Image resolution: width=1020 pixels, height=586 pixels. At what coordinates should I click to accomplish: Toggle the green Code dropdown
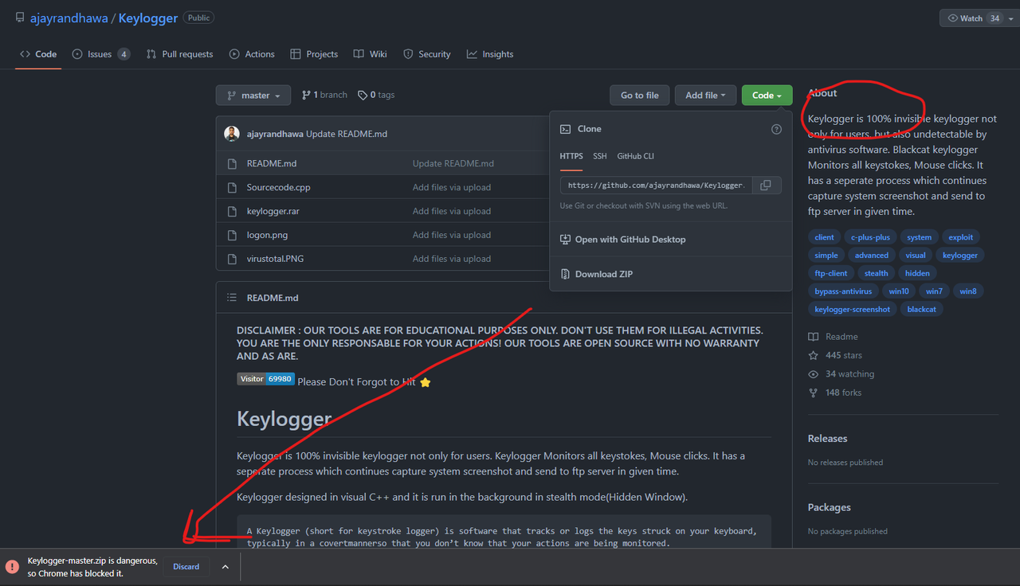click(767, 96)
